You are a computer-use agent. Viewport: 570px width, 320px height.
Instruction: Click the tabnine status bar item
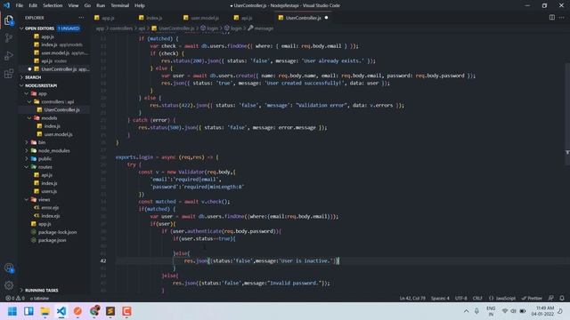[x=39, y=299]
